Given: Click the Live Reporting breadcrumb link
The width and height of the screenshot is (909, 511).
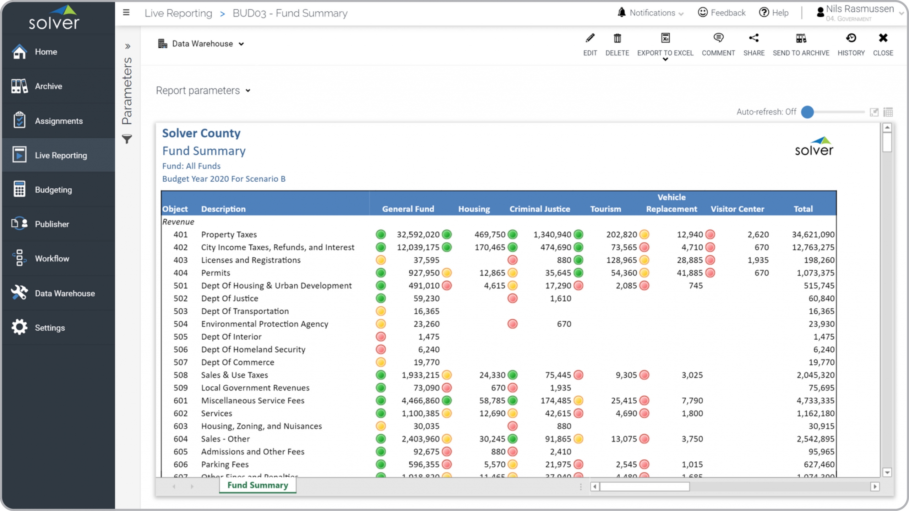Looking at the screenshot, I should click(x=178, y=13).
